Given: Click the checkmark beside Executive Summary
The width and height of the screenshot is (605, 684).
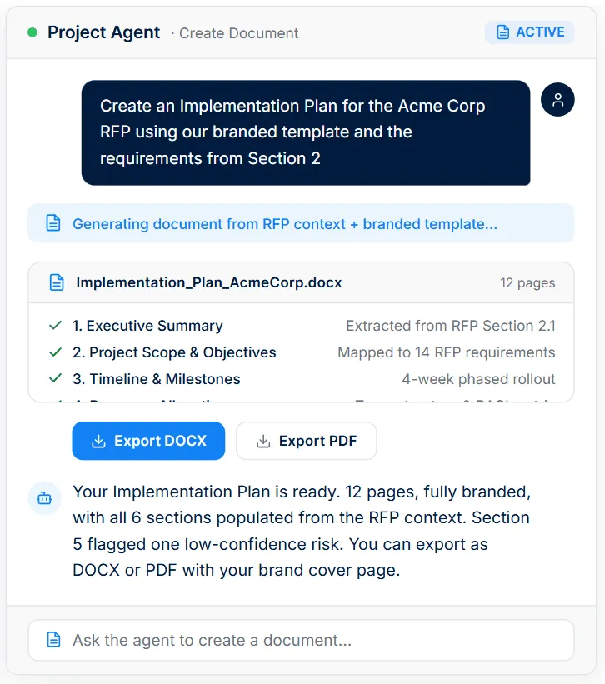Looking at the screenshot, I should [55, 326].
